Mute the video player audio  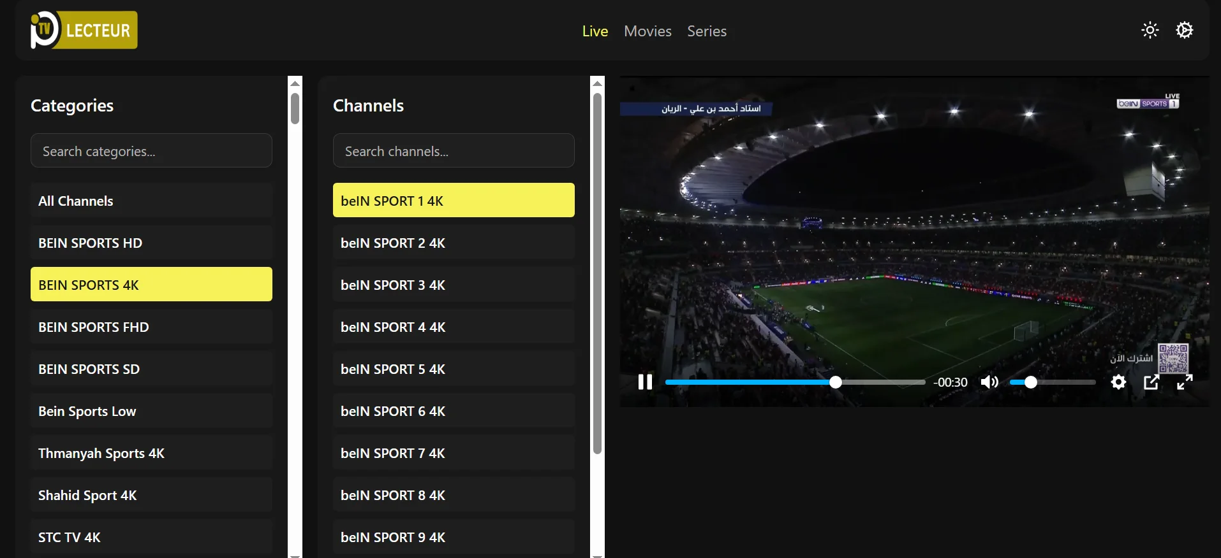coord(989,382)
